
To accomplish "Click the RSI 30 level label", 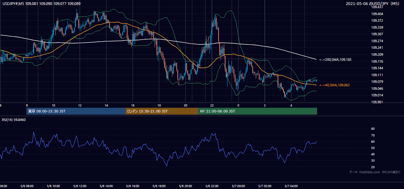I will click(x=373, y=161).
